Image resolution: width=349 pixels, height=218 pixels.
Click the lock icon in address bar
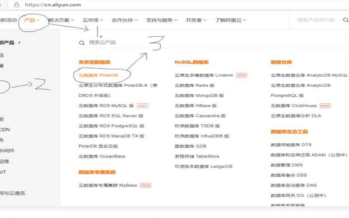pos(17,5)
